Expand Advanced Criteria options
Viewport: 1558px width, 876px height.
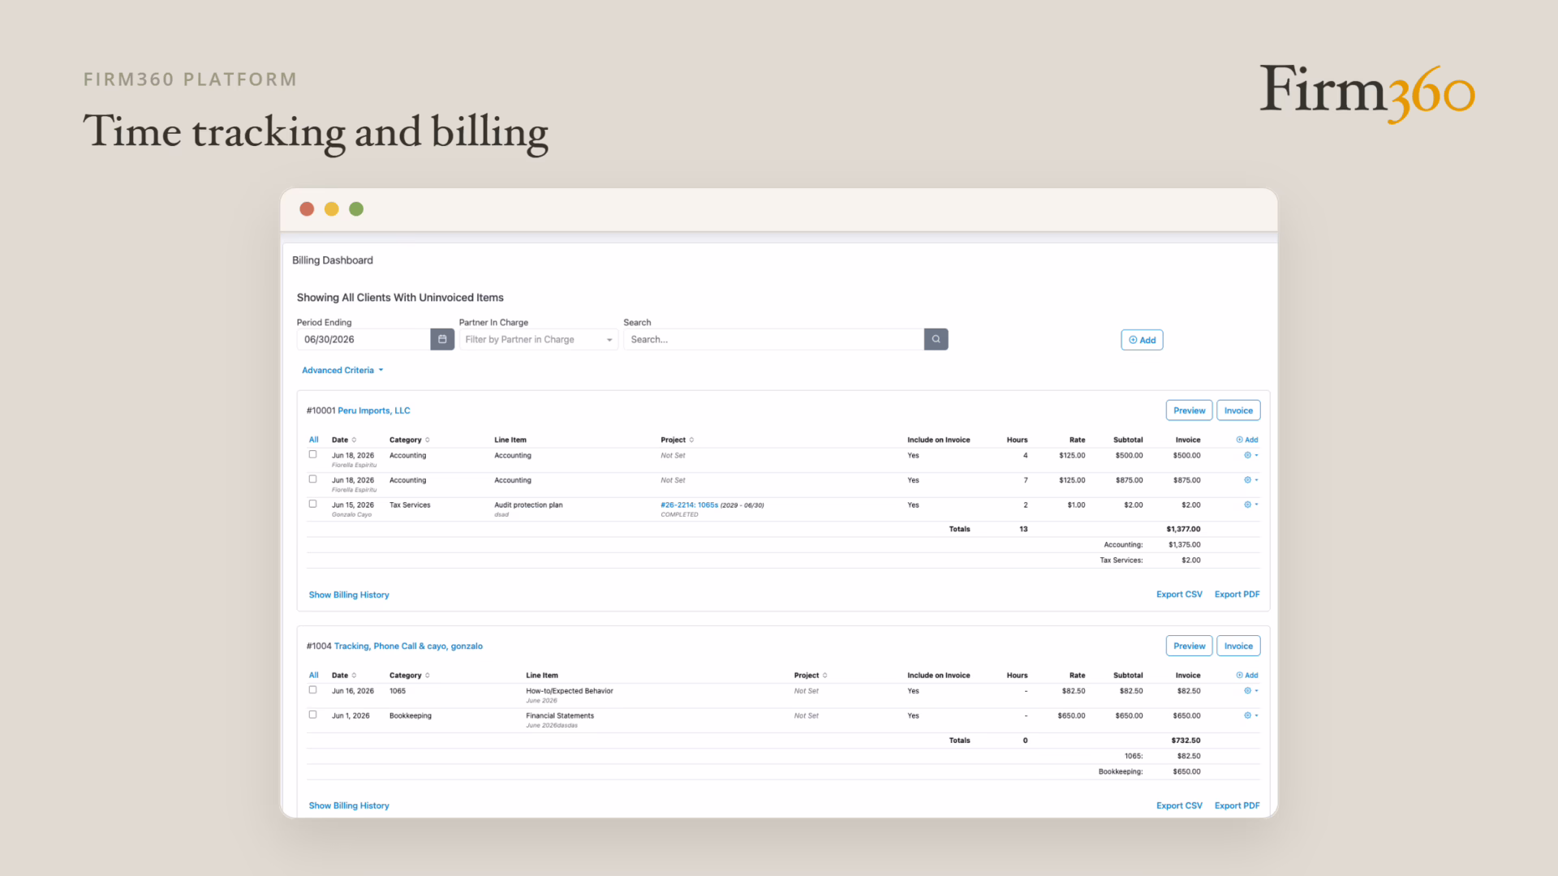(x=342, y=370)
